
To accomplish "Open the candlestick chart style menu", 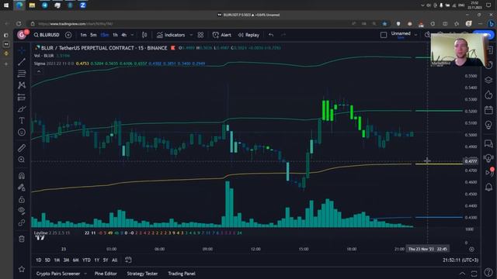I will (144, 35).
